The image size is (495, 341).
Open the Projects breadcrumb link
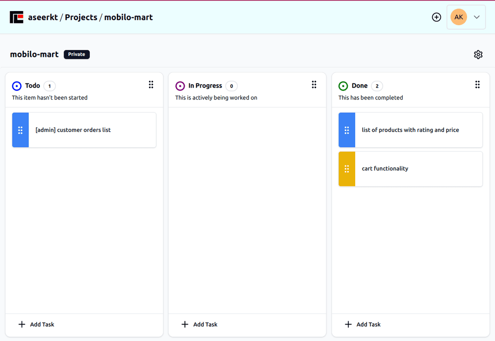tap(81, 17)
